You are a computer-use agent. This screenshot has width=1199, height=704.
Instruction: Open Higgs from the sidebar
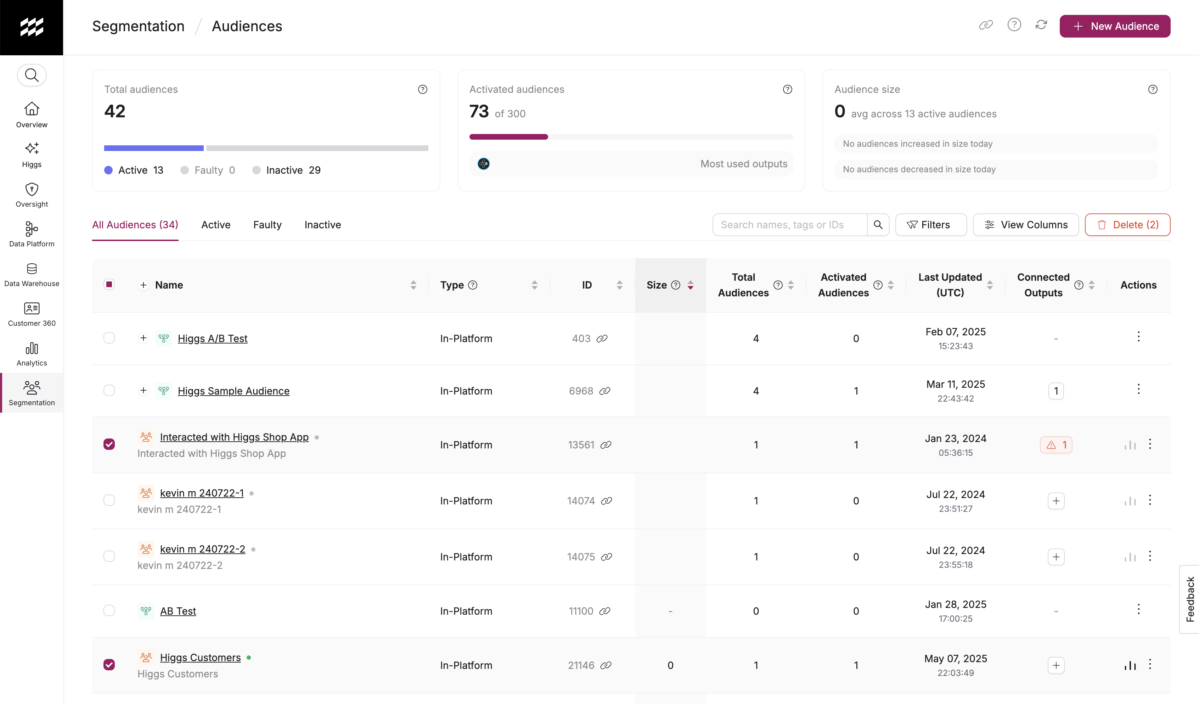coord(32,155)
